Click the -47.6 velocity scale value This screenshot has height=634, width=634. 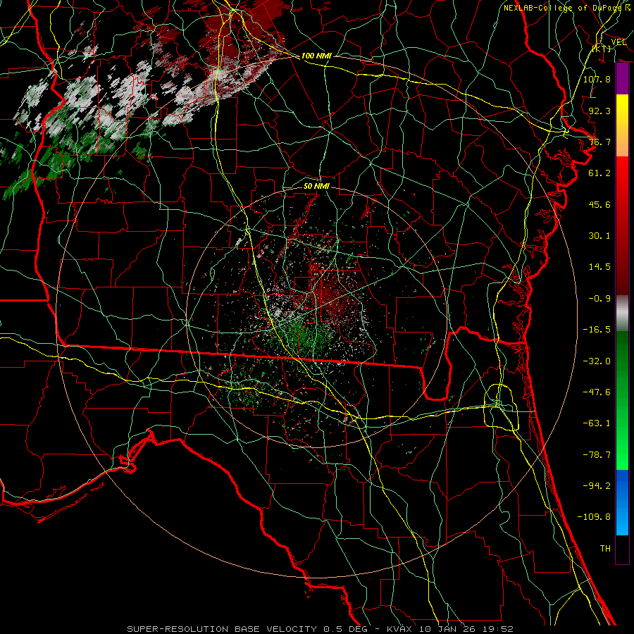click(597, 392)
